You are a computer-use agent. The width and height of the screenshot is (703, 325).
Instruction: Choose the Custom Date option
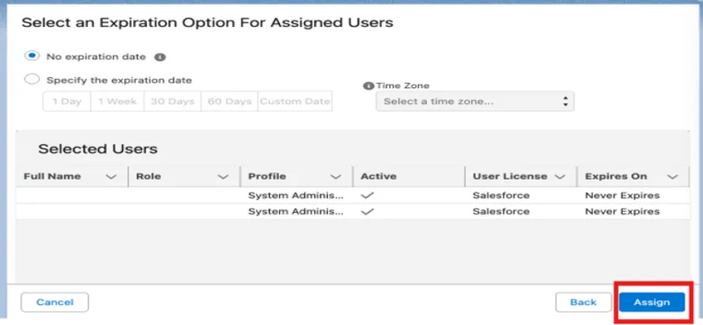point(295,101)
